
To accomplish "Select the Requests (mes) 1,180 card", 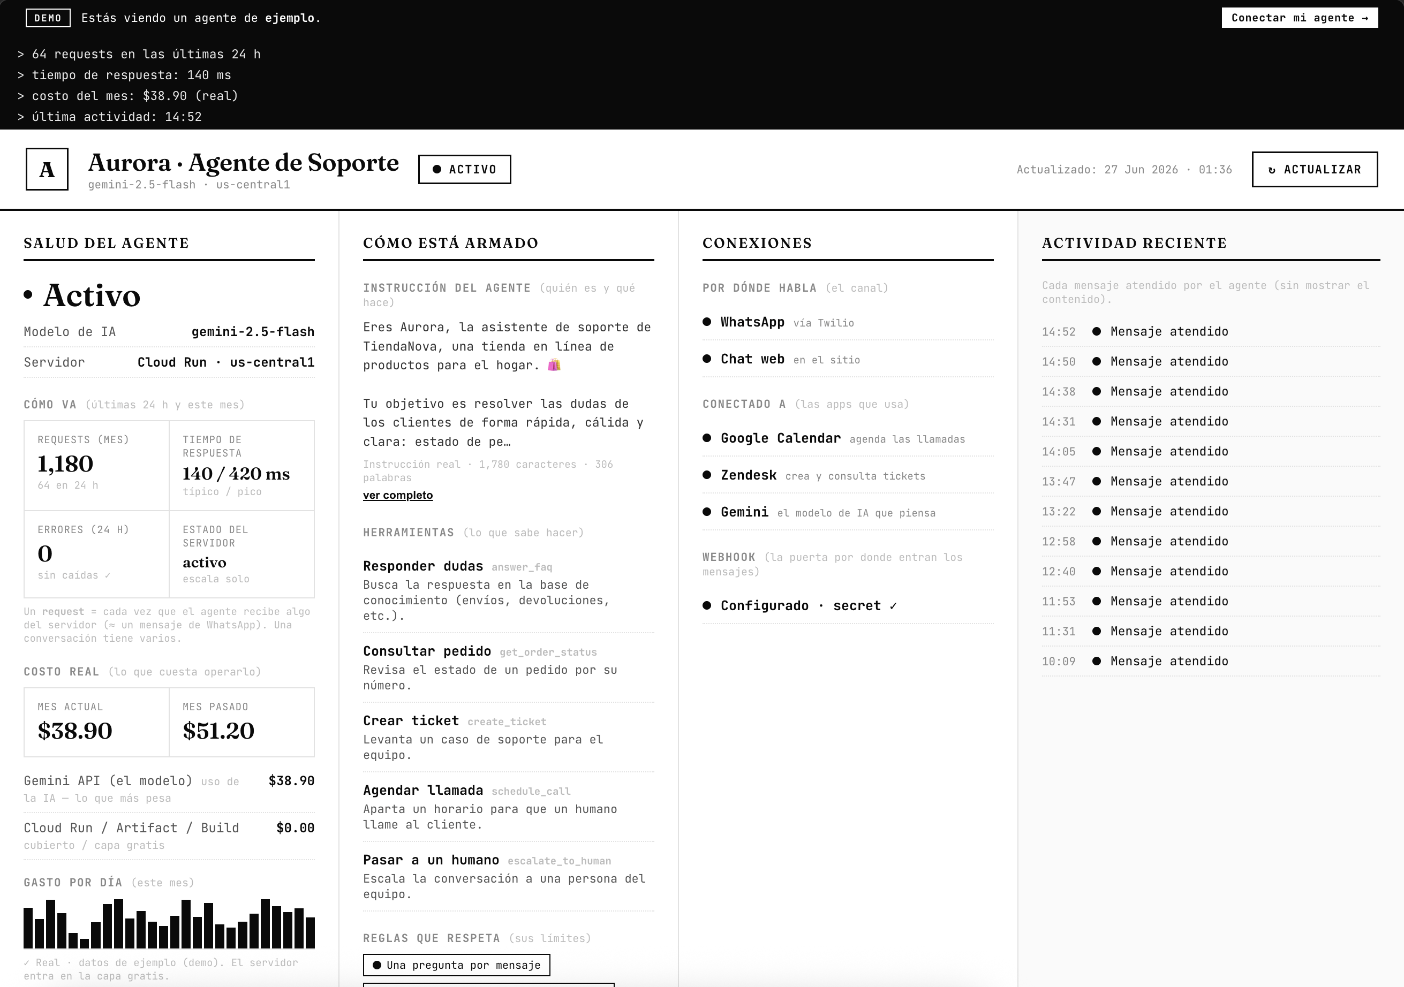I will point(96,465).
